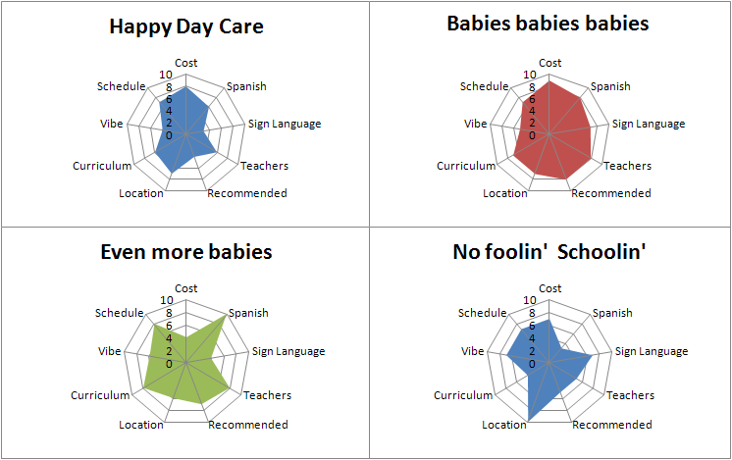Click the Spanish label in Happy Day Care
Viewport: 732px width, 460px height.
(246, 86)
